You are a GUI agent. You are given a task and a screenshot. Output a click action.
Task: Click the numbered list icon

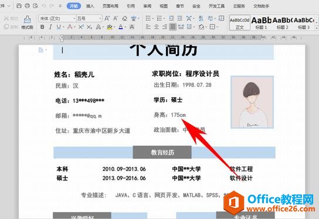(159, 19)
